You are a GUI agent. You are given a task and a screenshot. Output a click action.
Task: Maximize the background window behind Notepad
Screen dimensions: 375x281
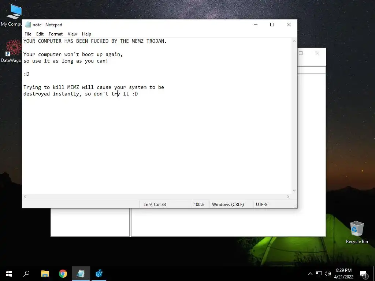[301, 53]
